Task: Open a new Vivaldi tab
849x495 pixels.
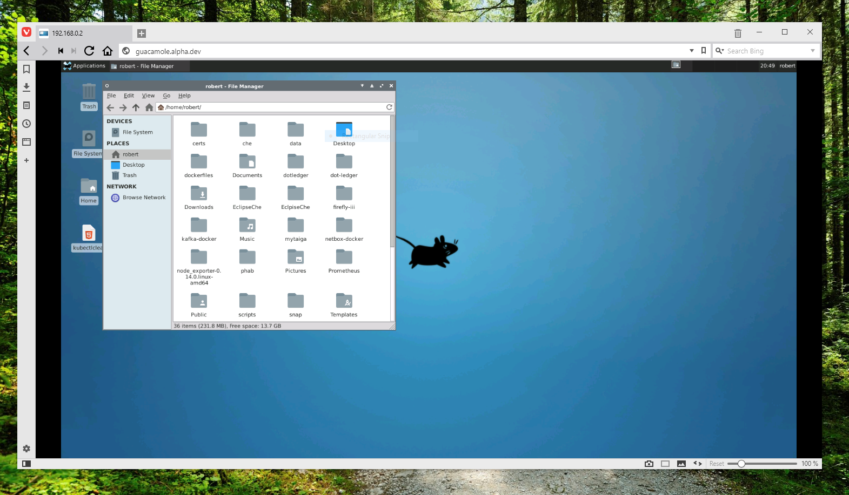Action: (142, 33)
